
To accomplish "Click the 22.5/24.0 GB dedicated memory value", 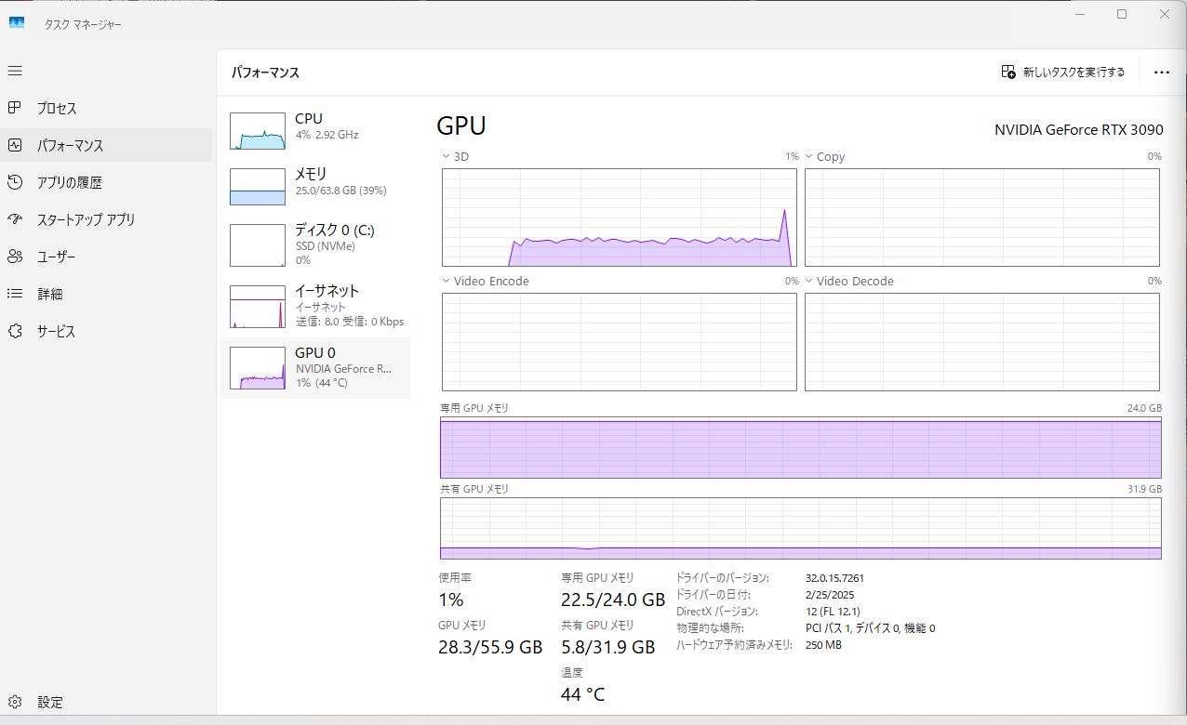I will (x=613, y=600).
